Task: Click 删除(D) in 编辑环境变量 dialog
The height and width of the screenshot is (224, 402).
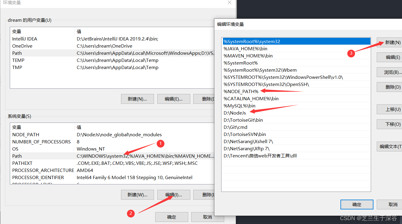Action: click(390, 87)
